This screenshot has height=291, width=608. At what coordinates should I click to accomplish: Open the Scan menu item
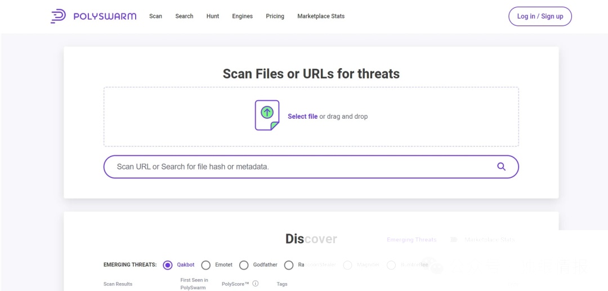155,16
